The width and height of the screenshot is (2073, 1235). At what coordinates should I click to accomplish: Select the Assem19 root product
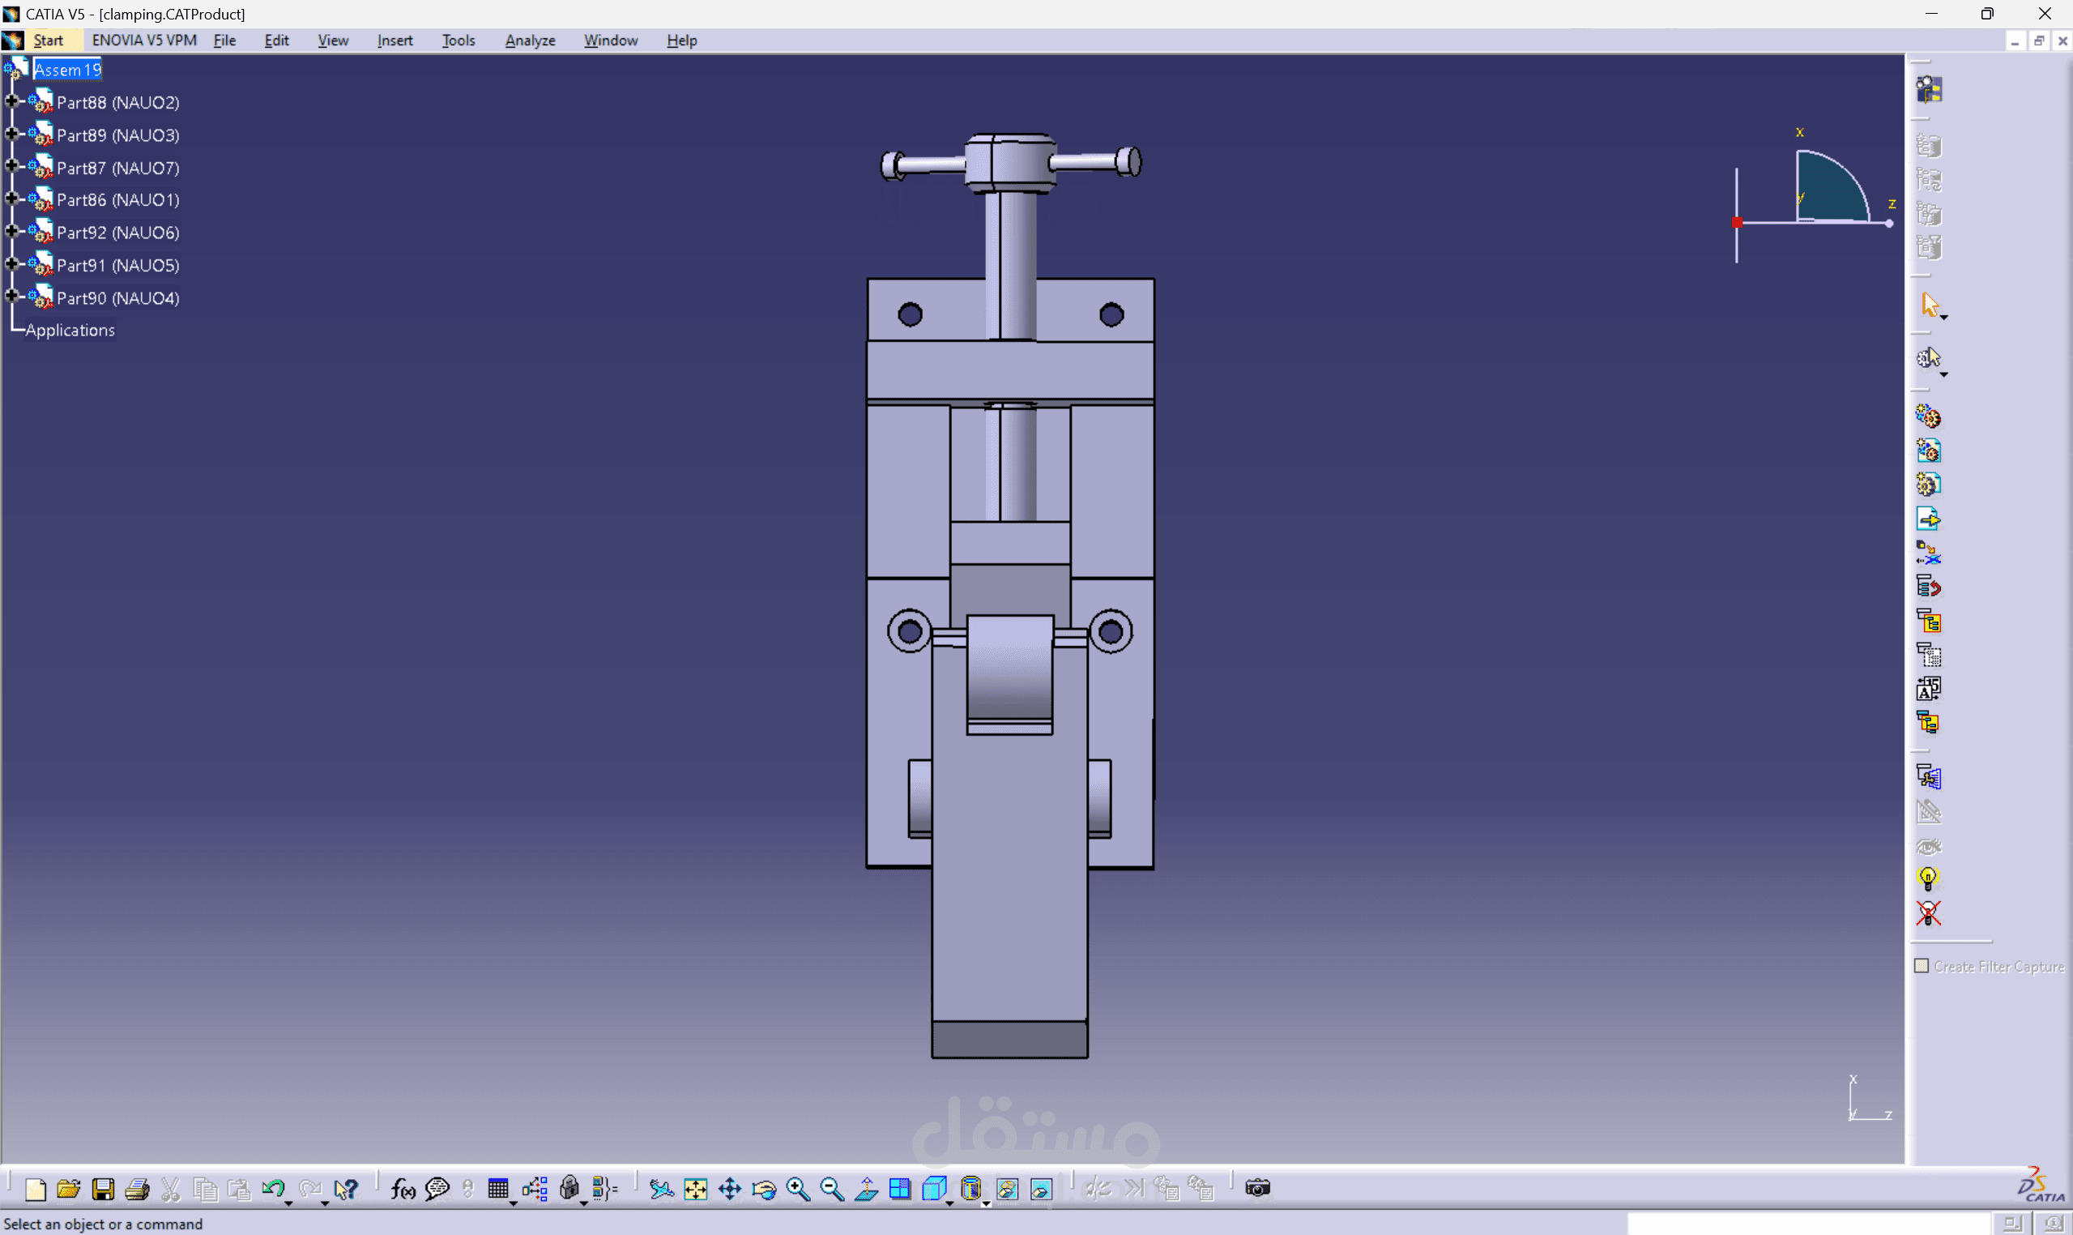pyautogui.click(x=66, y=70)
